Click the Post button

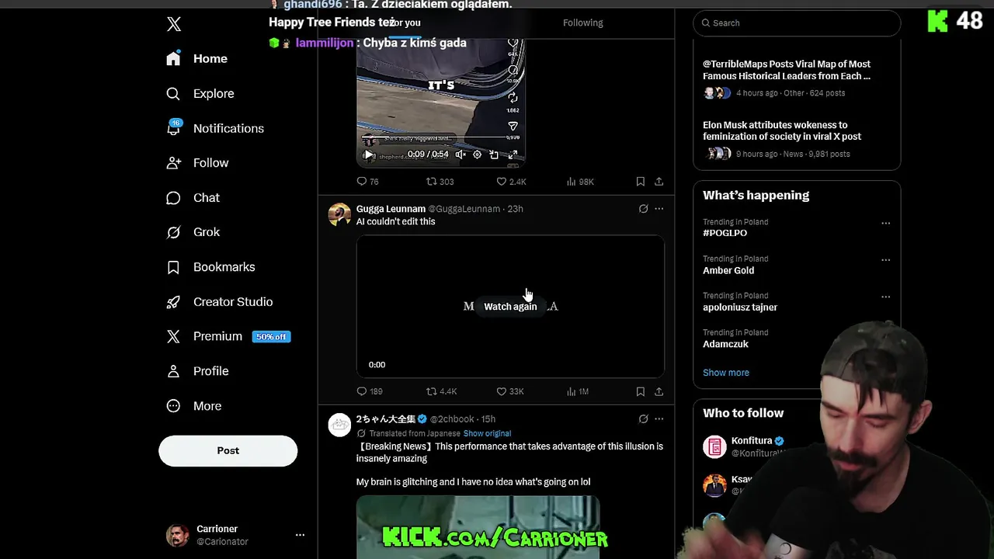pyautogui.click(x=228, y=450)
